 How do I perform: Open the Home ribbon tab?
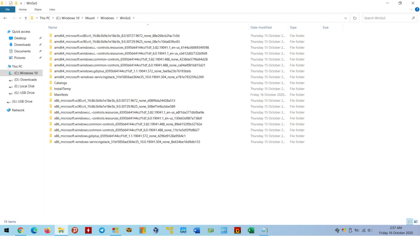point(23,9)
